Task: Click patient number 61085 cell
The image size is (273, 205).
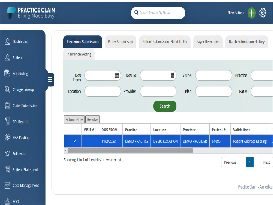Action: click(x=220, y=141)
